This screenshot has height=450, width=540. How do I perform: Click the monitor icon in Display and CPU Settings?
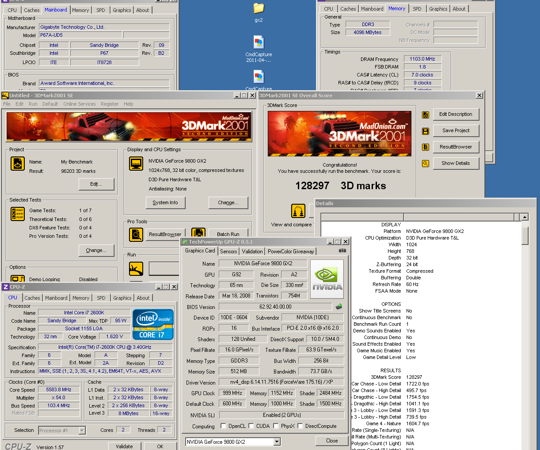136,164
